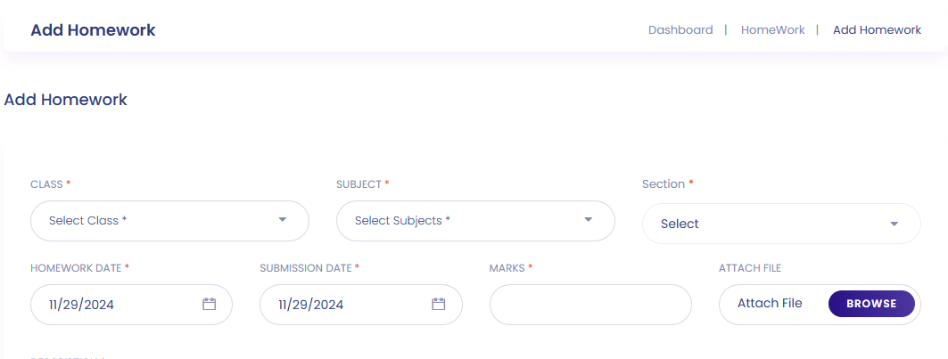The image size is (948, 359).
Task: Click the SUBJECT field label
Action: (x=359, y=184)
